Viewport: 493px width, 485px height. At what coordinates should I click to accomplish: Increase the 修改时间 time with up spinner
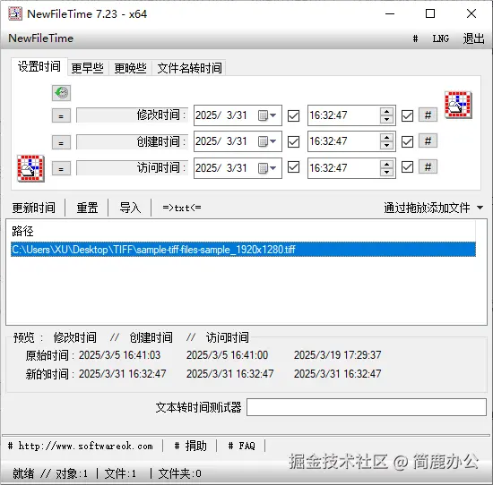[386, 112]
